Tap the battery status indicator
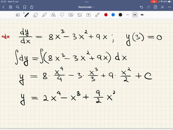The height and width of the screenshot is (130, 173). tap(170, 1)
